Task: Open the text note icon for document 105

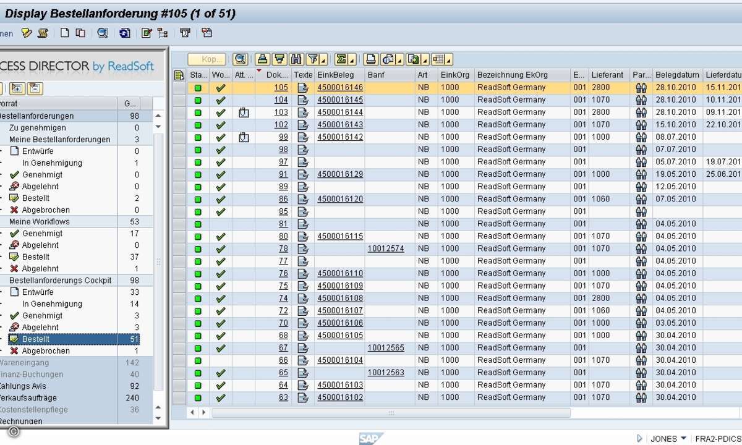Action: point(303,88)
